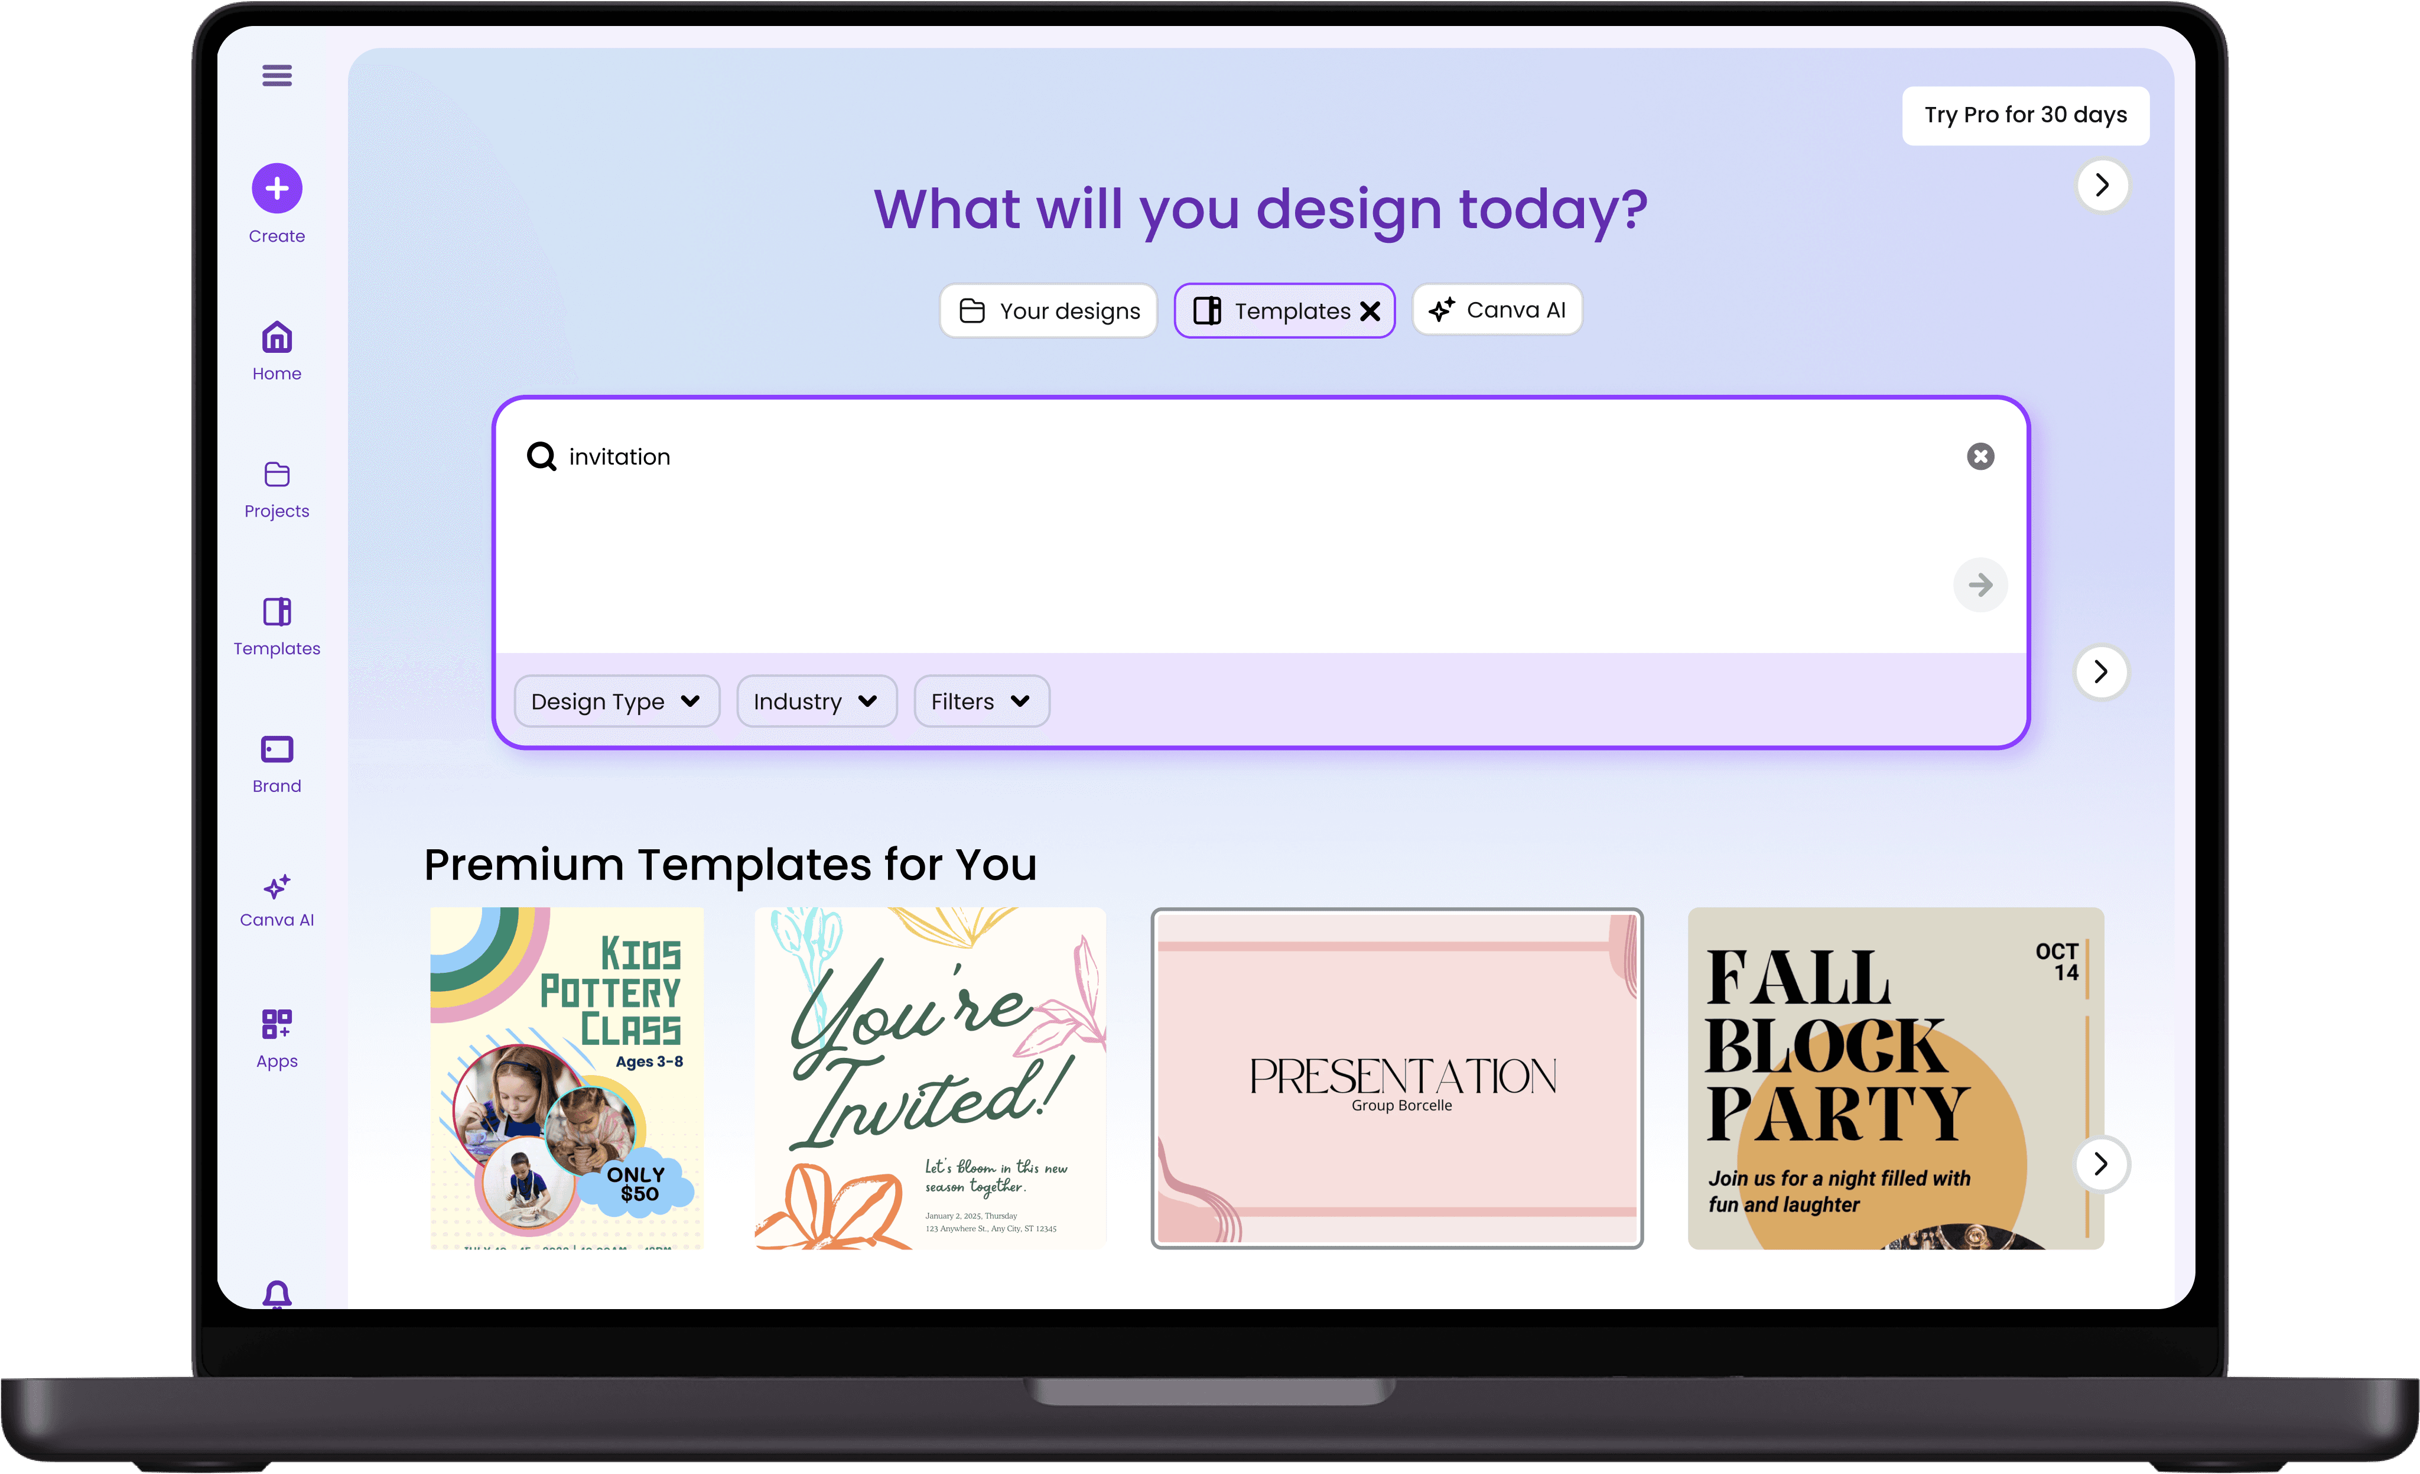Open Projects folder icon in sidebar
This screenshot has width=2420, height=1474.
pyautogui.click(x=277, y=475)
